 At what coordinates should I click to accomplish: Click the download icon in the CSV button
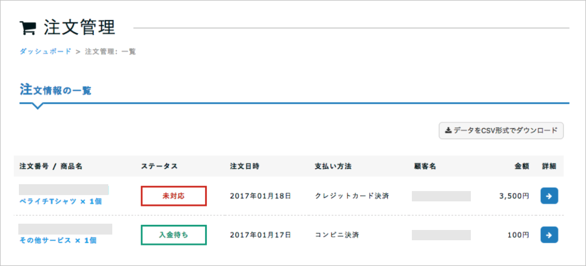[x=448, y=130]
